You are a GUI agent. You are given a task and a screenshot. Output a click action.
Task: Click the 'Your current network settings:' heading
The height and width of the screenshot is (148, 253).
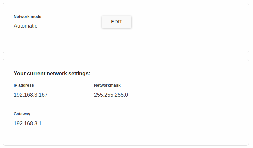52,73
